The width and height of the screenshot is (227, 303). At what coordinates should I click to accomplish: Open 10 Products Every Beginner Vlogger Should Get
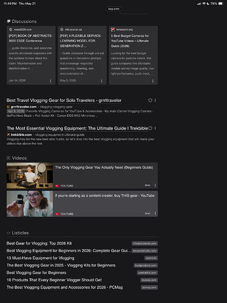(54, 280)
